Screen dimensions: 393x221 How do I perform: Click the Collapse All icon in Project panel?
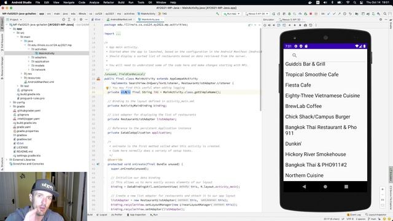(74, 19)
